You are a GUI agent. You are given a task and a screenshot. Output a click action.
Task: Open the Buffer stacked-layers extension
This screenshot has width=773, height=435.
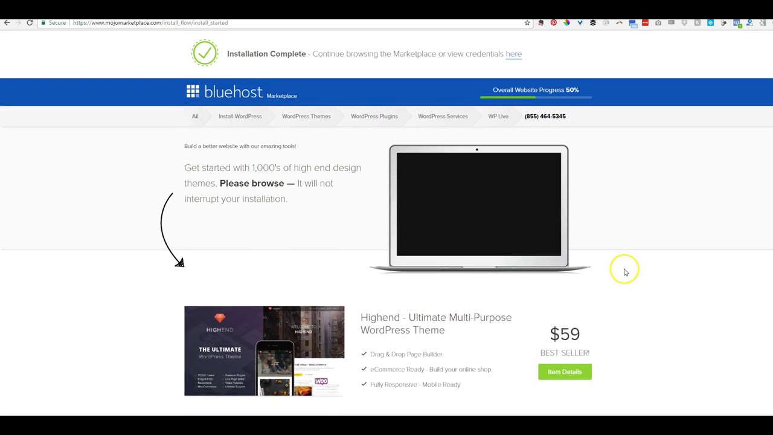pyautogui.click(x=593, y=23)
